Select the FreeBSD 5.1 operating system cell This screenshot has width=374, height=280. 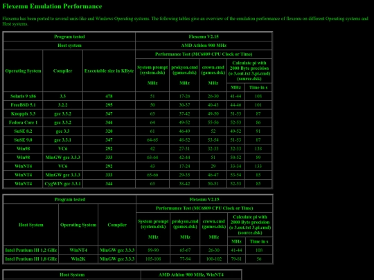23,105
